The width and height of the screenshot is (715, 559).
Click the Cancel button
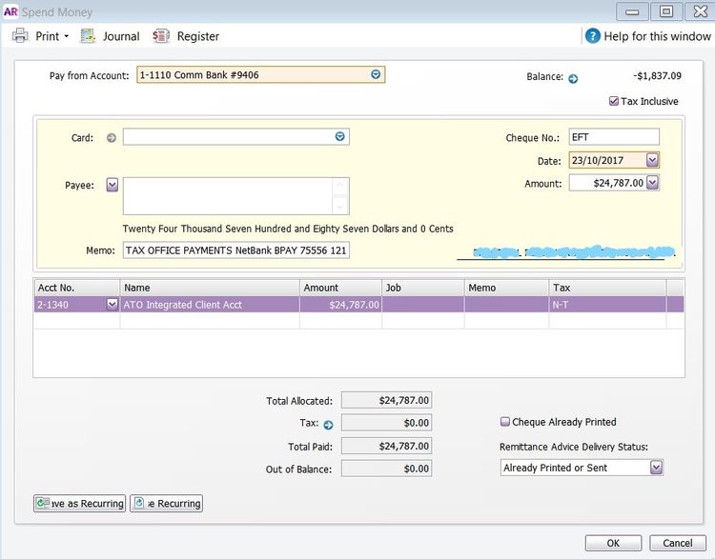(x=678, y=543)
